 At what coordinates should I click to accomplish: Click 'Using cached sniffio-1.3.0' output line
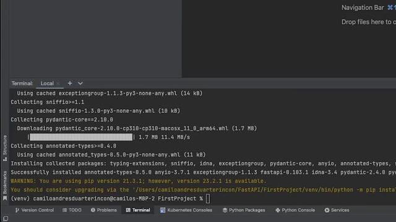click(x=98, y=111)
